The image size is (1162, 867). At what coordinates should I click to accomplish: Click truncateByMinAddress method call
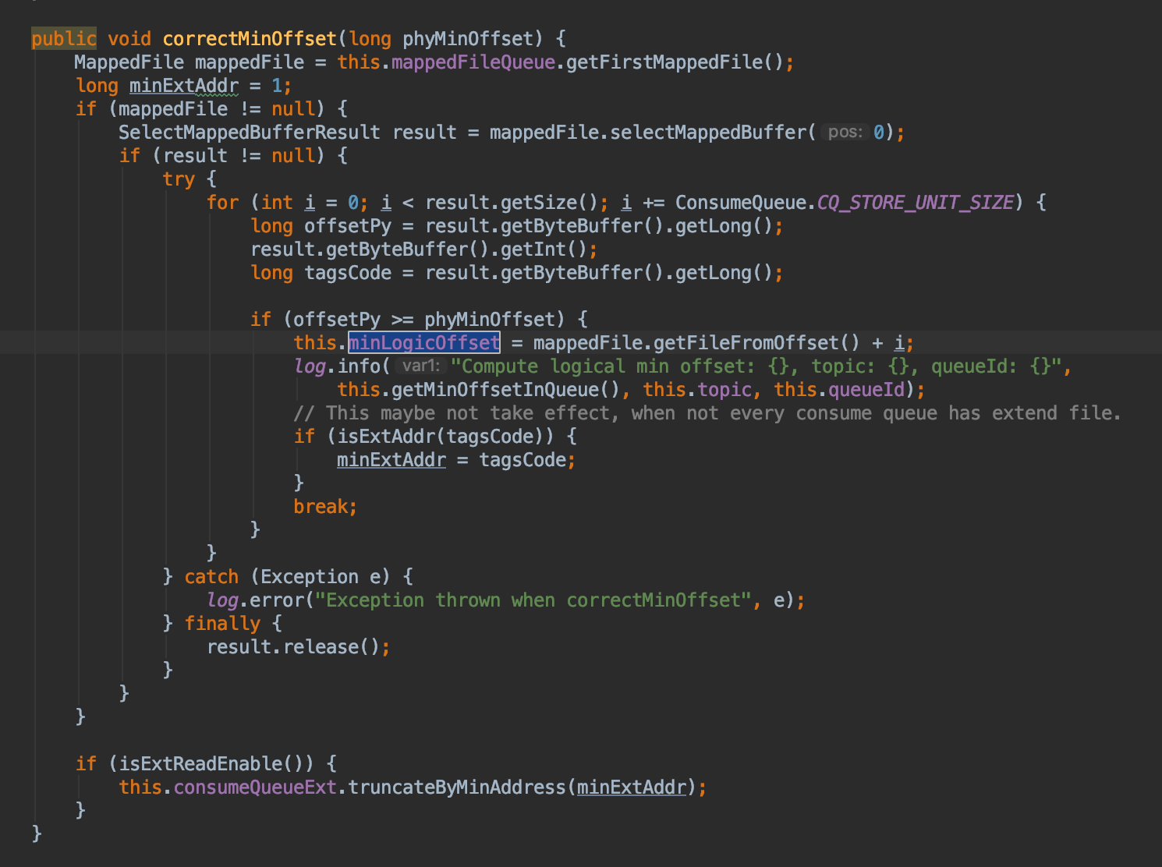pos(456,787)
